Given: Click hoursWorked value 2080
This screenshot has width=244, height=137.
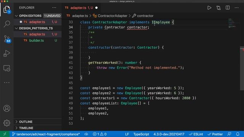Looking at the screenshot, I should [186, 98].
